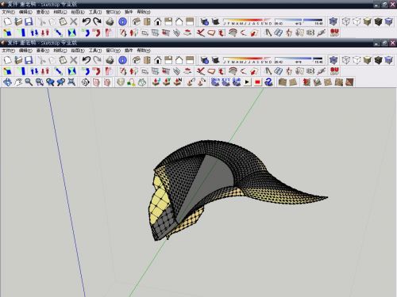Viewport: 397px width, 297px height.
Task: Toggle shadows display in front window
Action: click(216, 60)
